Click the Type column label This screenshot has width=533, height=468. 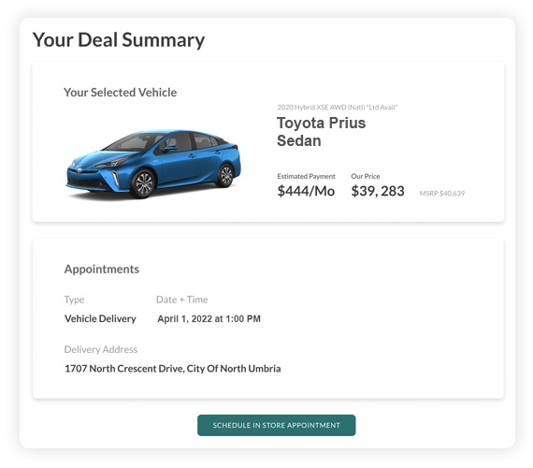(74, 300)
